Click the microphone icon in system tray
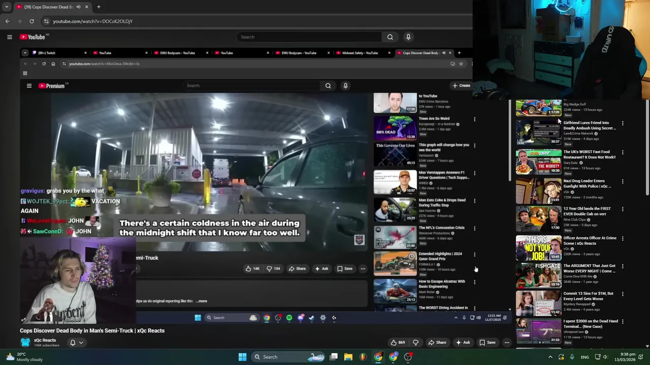 (x=572, y=357)
